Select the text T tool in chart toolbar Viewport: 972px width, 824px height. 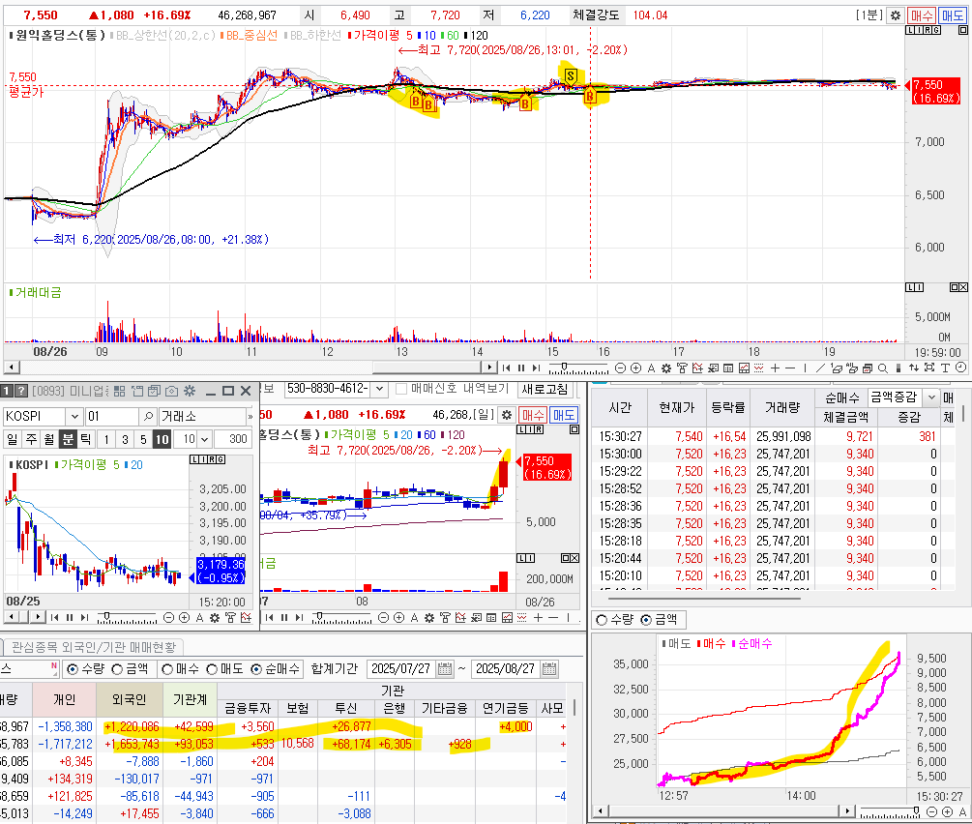pyautogui.click(x=945, y=368)
